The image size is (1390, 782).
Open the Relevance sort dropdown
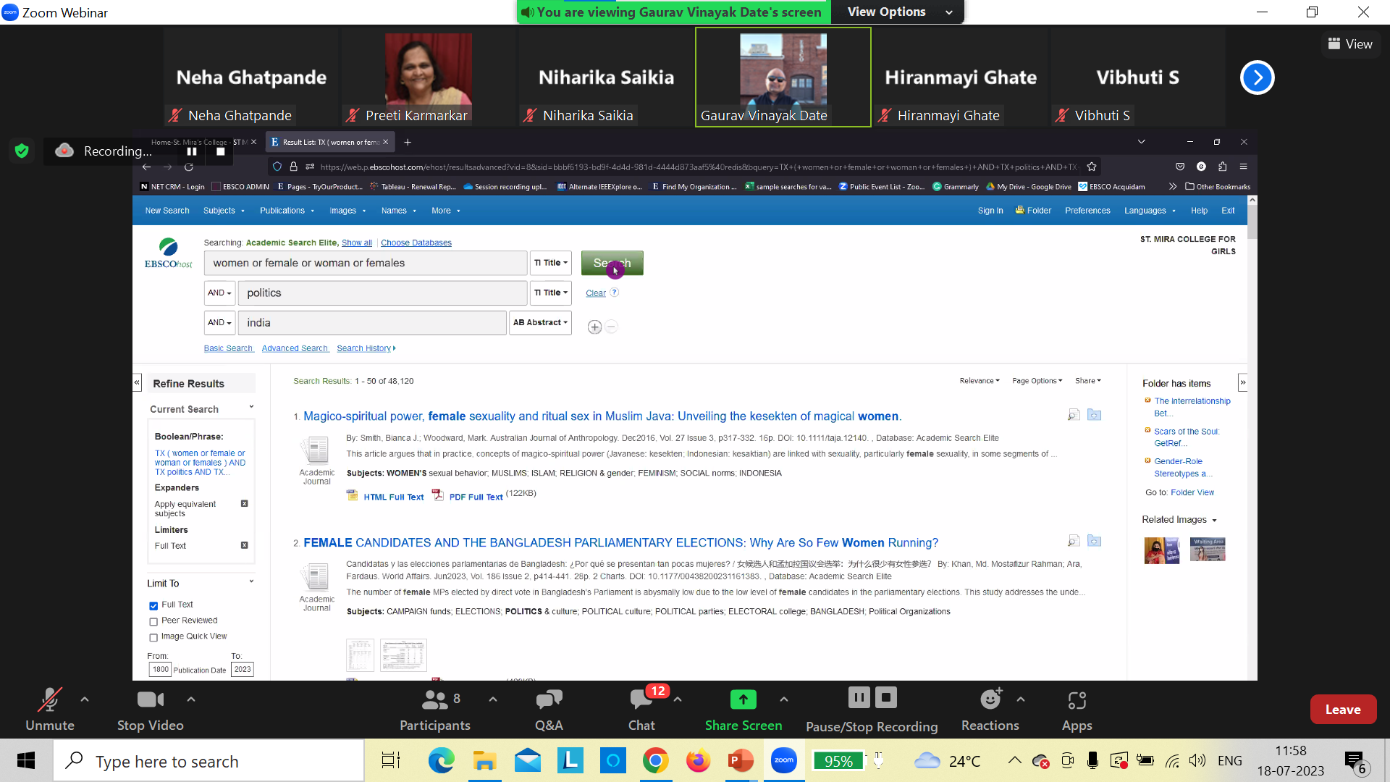[980, 381]
